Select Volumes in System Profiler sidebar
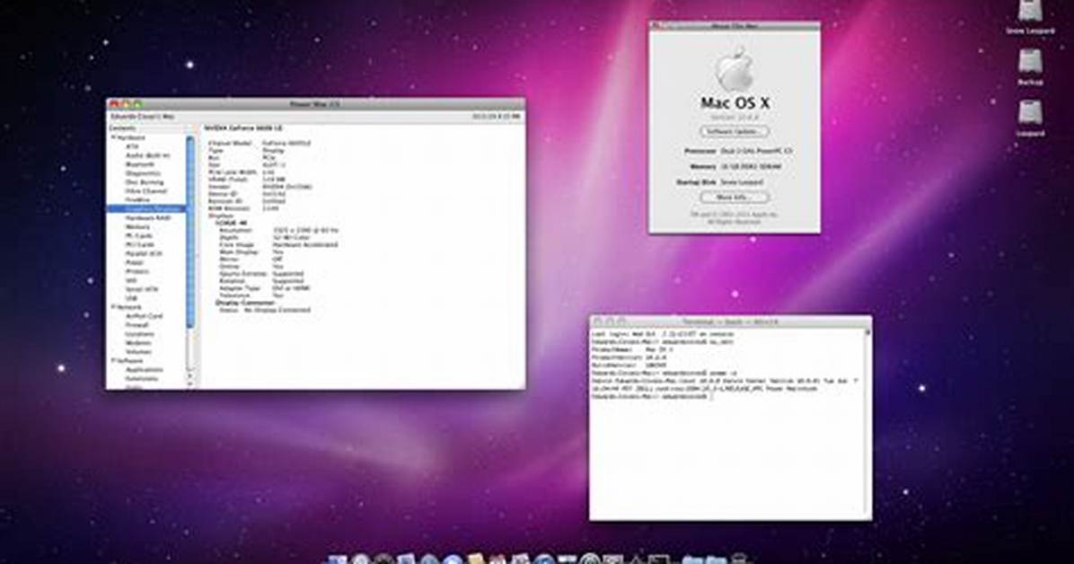Image resolution: width=1074 pixels, height=564 pixels. coord(138,351)
